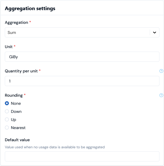Open the Aggregation combo box showing Sum

point(82,32)
